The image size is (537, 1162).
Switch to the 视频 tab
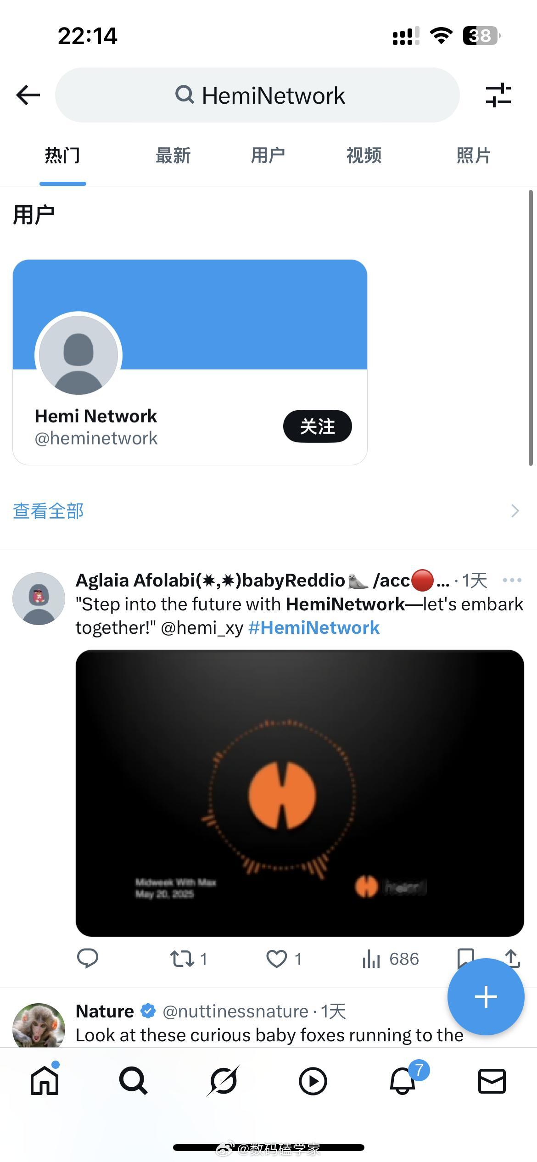(x=364, y=156)
